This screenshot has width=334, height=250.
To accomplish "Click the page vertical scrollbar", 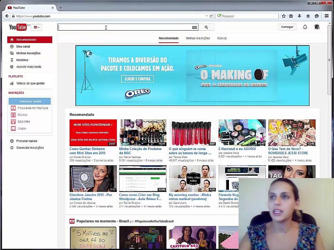I will 329,59.
